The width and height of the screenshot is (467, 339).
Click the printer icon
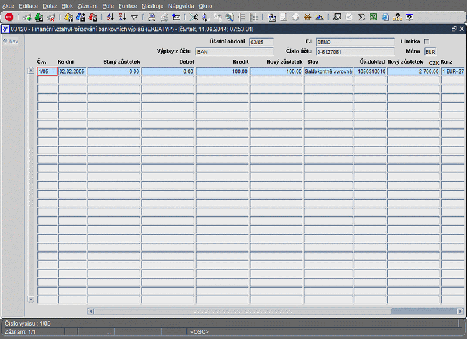[152, 18]
